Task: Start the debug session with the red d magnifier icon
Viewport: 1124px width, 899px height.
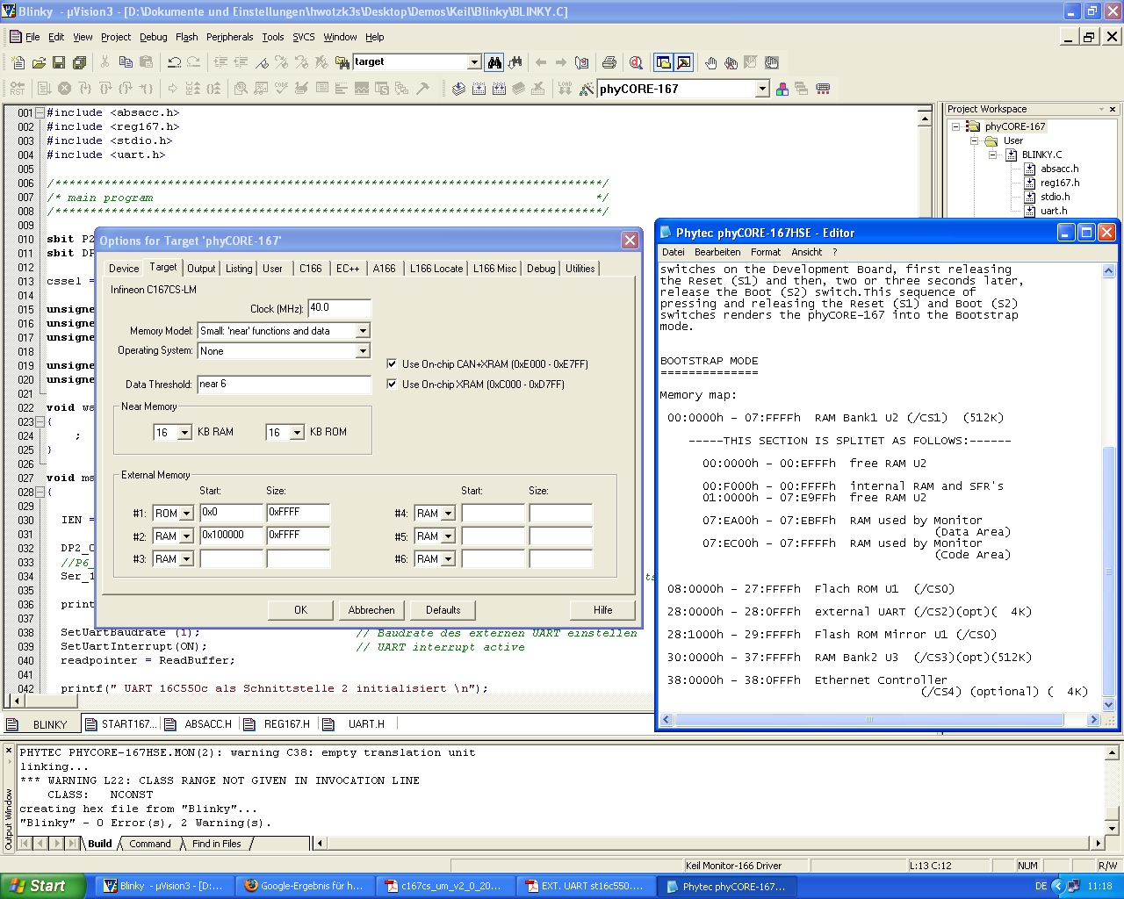Action: pyautogui.click(x=636, y=62)
